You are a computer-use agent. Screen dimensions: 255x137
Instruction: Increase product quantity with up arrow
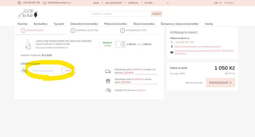123,43
